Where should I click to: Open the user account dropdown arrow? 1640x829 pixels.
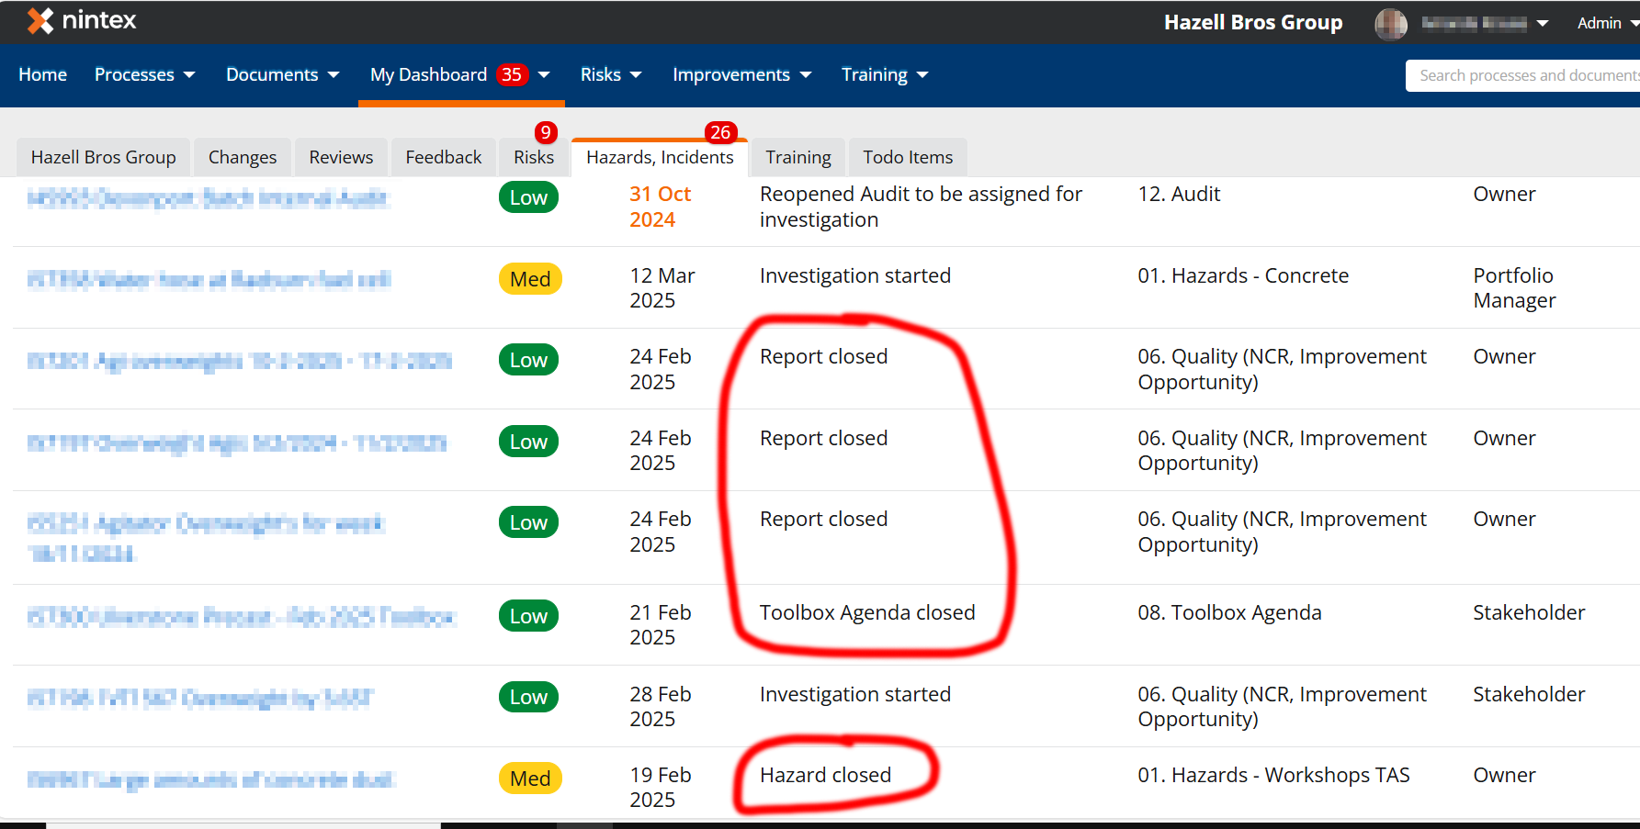[x=1543, y=24]
